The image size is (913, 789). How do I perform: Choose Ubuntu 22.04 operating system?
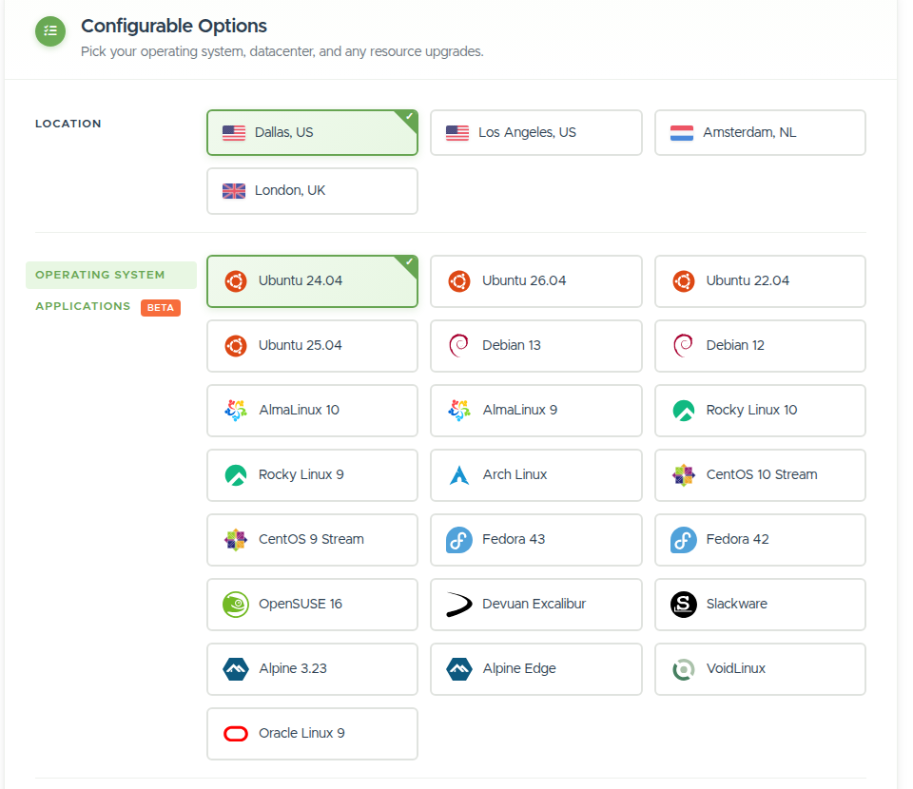click(760, 281)
